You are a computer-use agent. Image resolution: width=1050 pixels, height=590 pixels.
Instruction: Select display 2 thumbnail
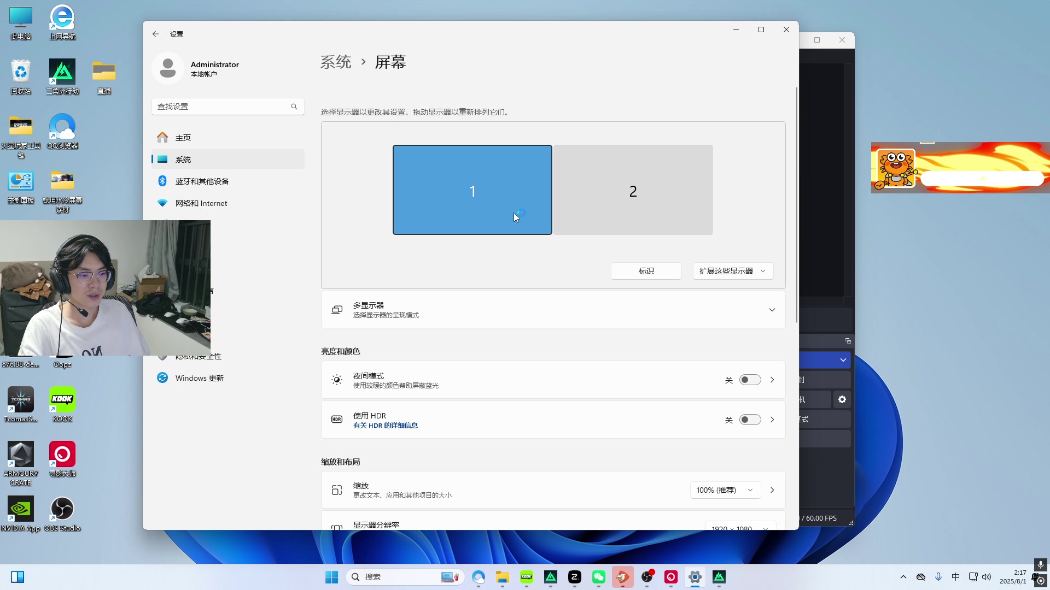point(633,190)
